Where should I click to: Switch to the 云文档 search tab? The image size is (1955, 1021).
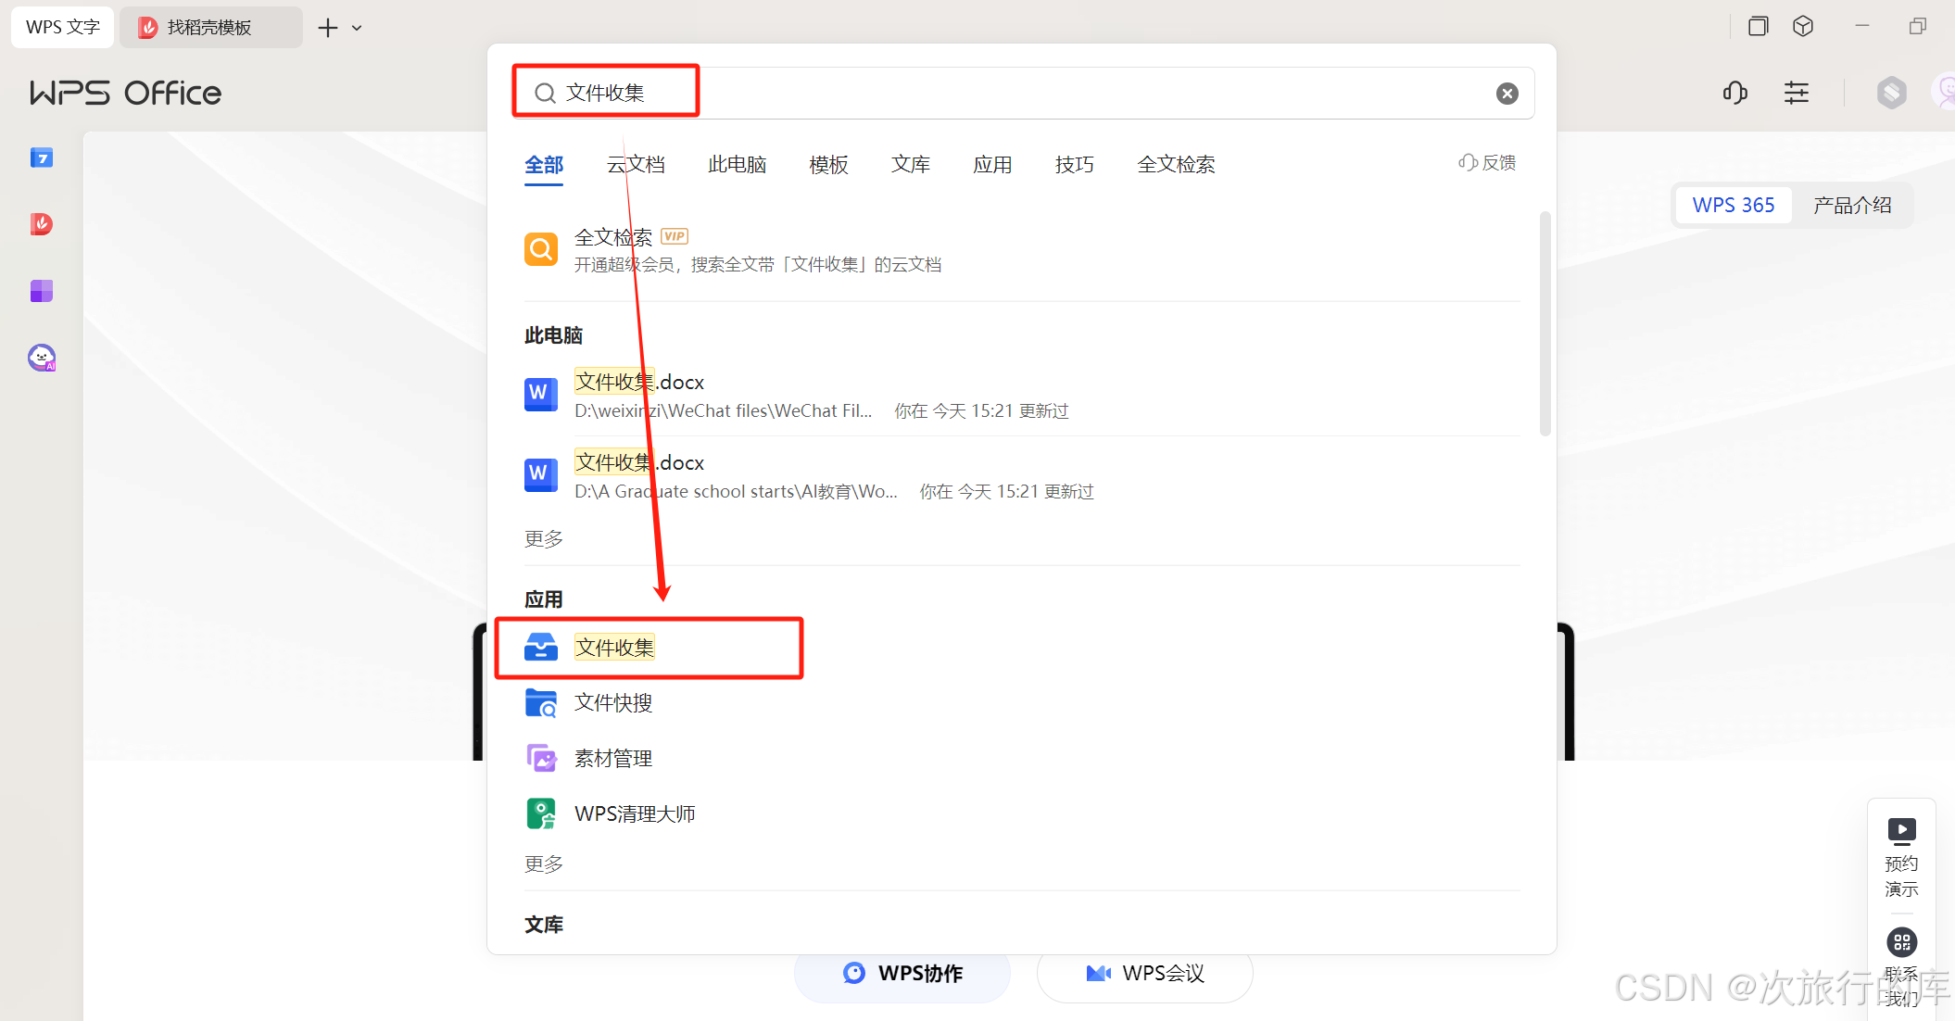click(636, 165)
